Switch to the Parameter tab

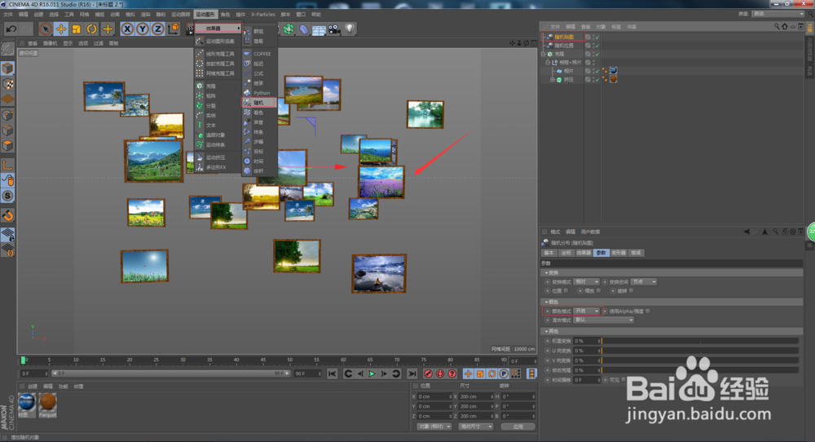coord(601,253)
